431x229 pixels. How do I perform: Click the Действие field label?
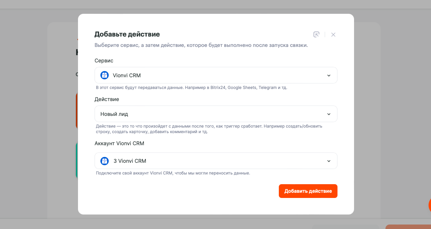tap(107, 99)
